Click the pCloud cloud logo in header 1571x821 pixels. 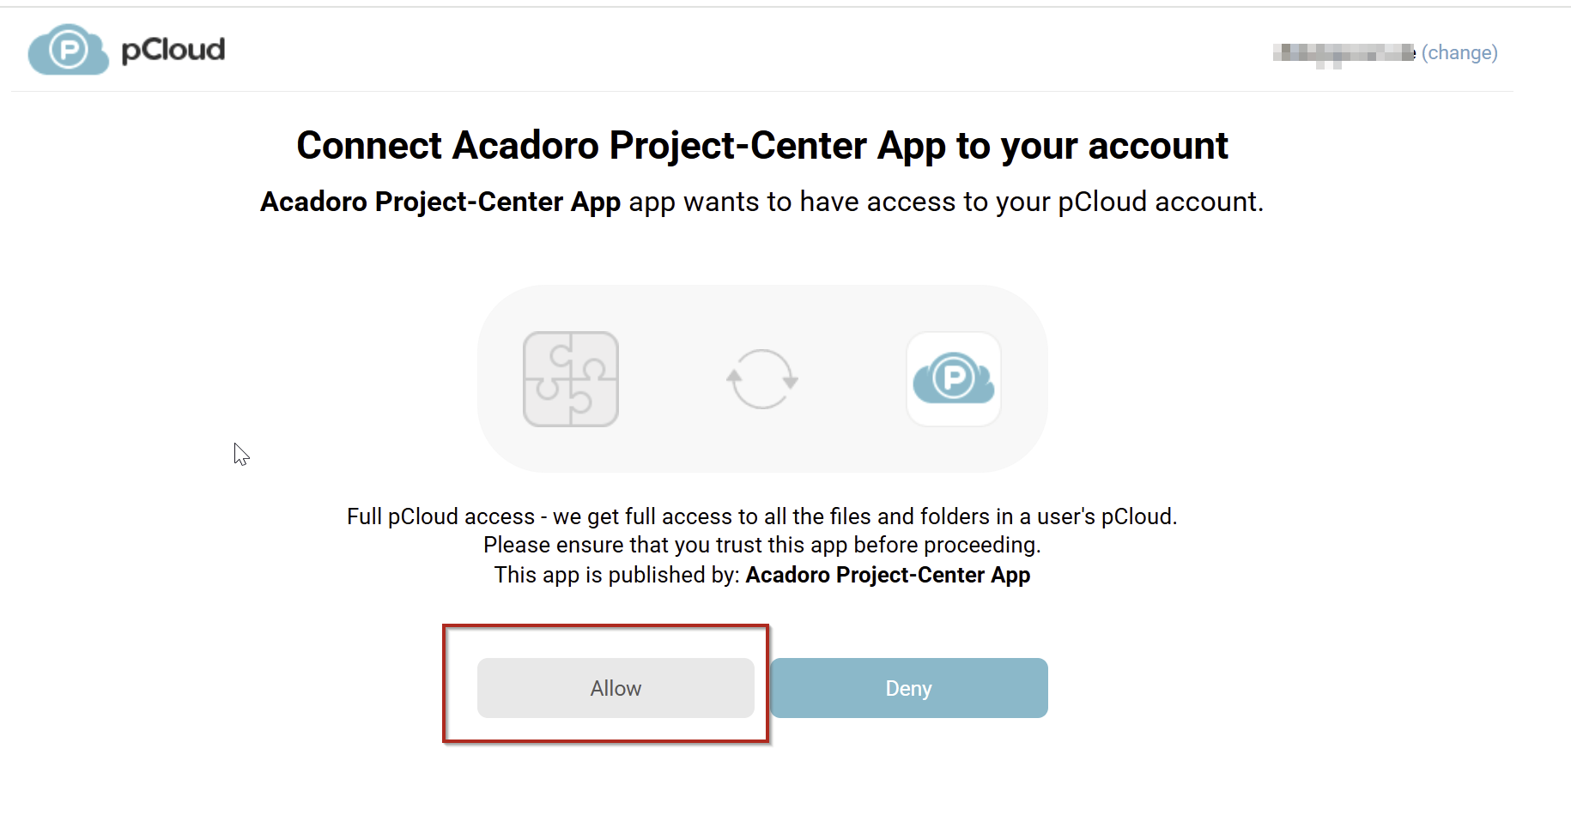(68, 50)
